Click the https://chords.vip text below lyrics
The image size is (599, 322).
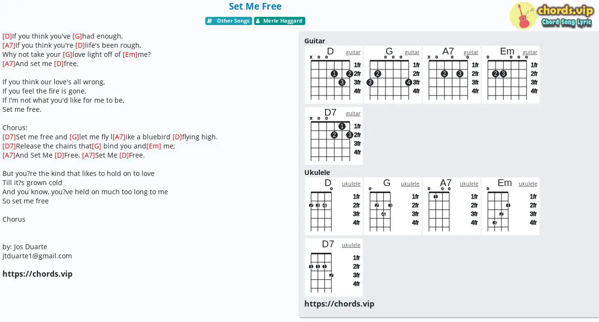[x=37, y=274]
